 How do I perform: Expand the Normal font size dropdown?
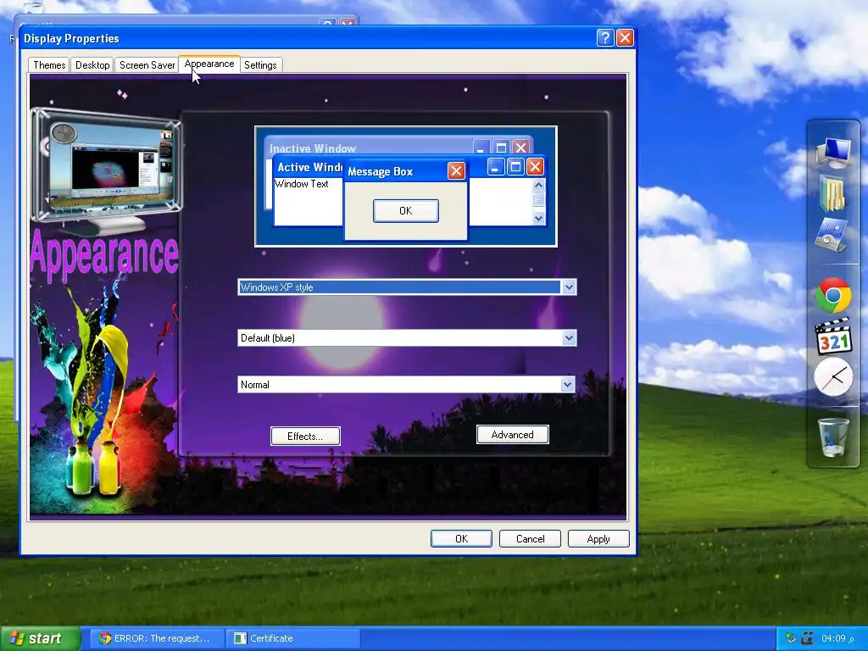tap(567, 385)
